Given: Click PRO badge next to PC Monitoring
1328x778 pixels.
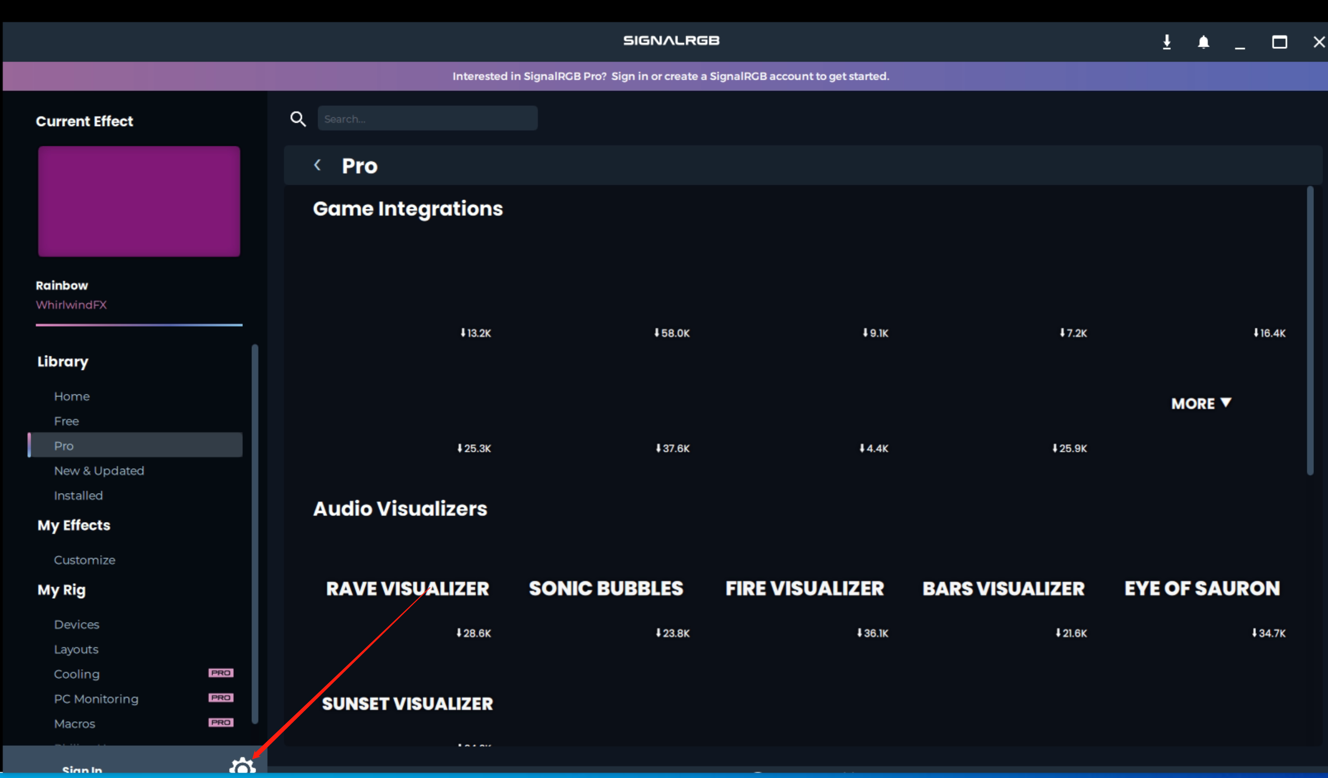Looking at the screenshot, I should 221,697.
